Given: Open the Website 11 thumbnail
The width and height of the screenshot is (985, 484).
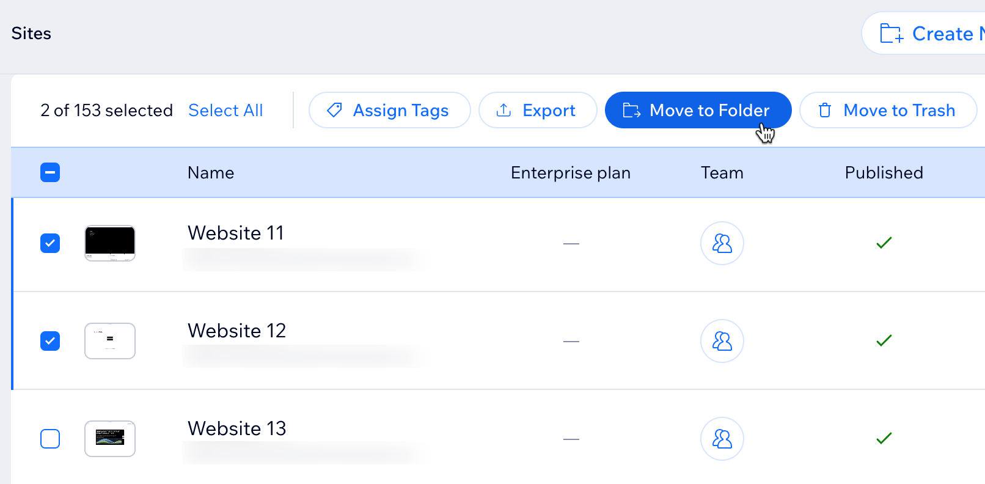Looking at the screenshot, I should click(x=110, y=243).
